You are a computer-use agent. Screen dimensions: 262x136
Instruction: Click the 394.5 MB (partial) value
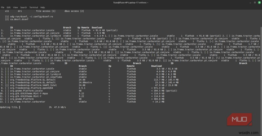164,91
